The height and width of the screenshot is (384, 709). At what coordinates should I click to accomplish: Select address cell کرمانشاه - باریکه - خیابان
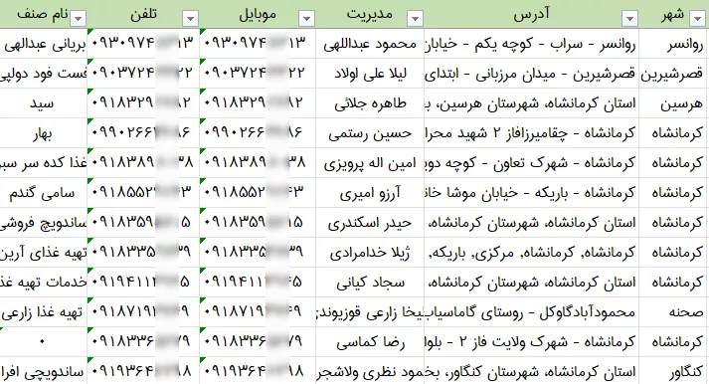tap(532, 193)
